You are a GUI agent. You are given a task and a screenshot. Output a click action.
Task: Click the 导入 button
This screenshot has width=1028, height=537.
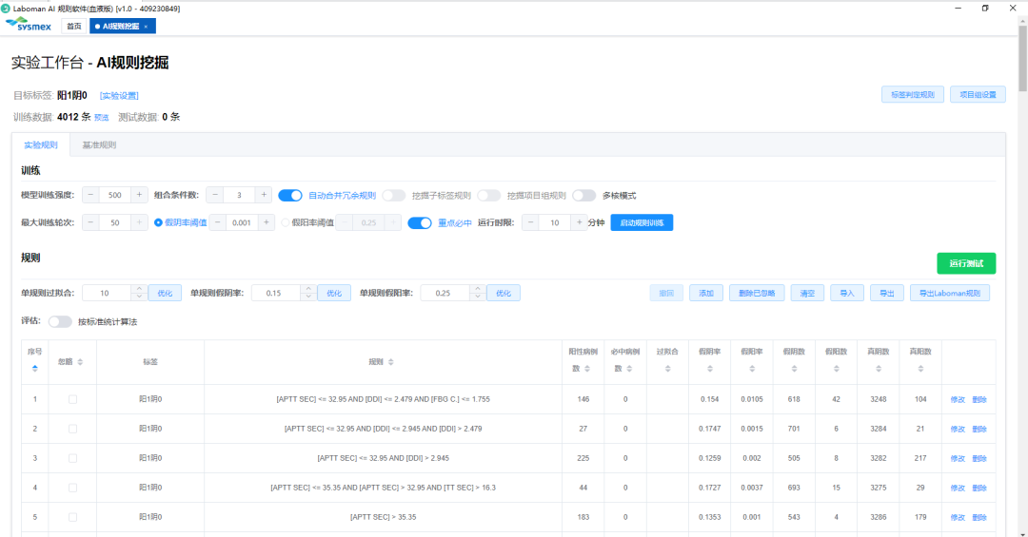(x=847, y=293)
